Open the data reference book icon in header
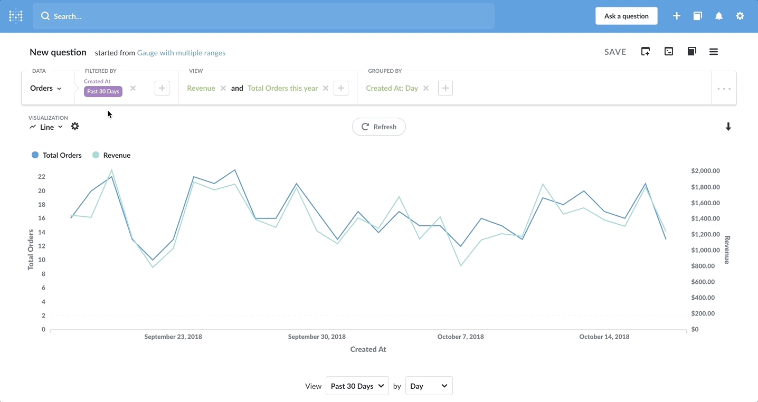Image resolution: width=758 pixels, height=402 pixels. click(698, 16)
